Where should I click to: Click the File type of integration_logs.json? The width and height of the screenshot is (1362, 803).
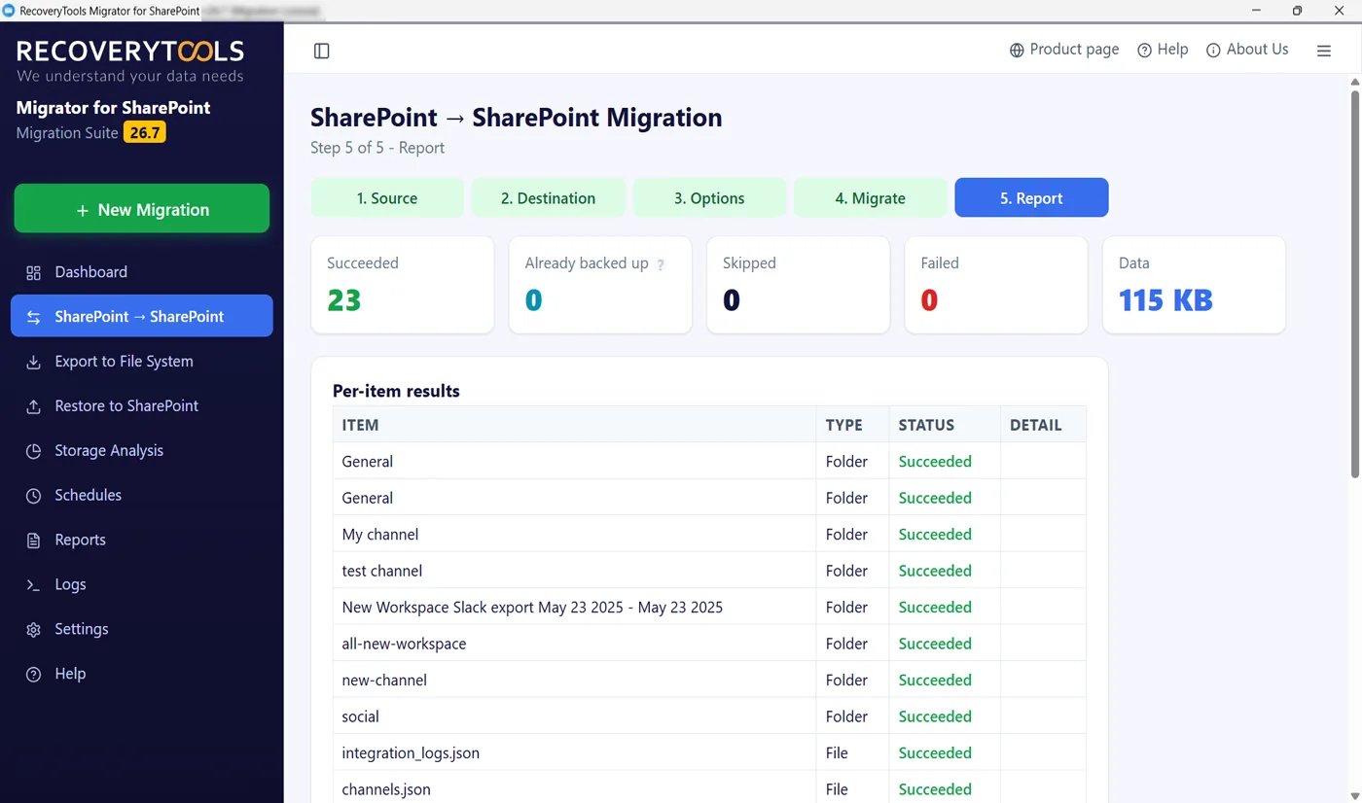pyautogui.click(x=837, y=752)
